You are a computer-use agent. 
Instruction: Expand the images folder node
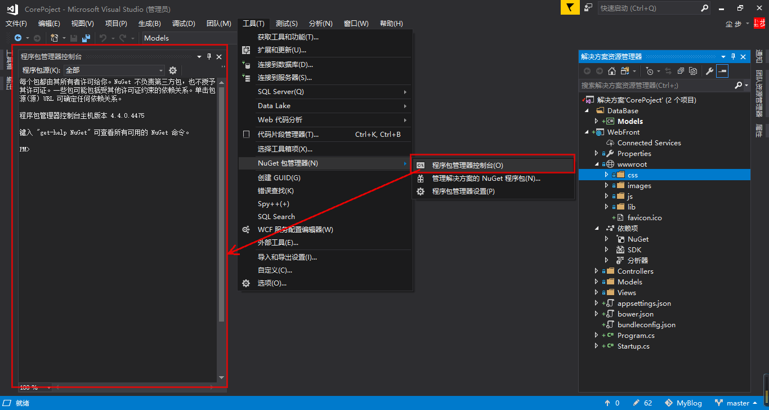click(x=607, y=185)
